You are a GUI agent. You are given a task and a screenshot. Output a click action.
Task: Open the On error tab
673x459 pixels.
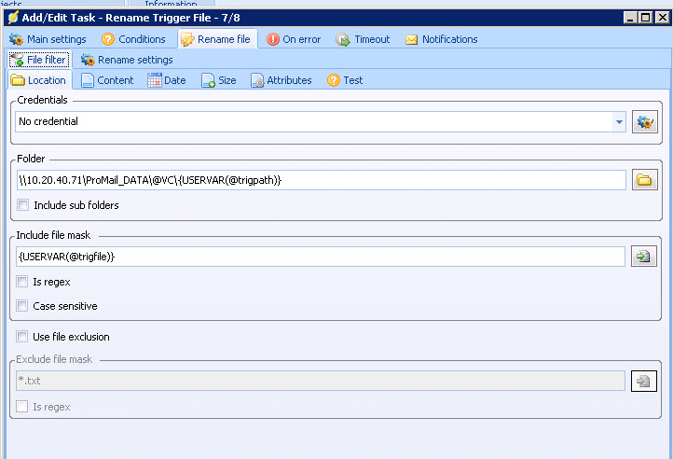295,39
